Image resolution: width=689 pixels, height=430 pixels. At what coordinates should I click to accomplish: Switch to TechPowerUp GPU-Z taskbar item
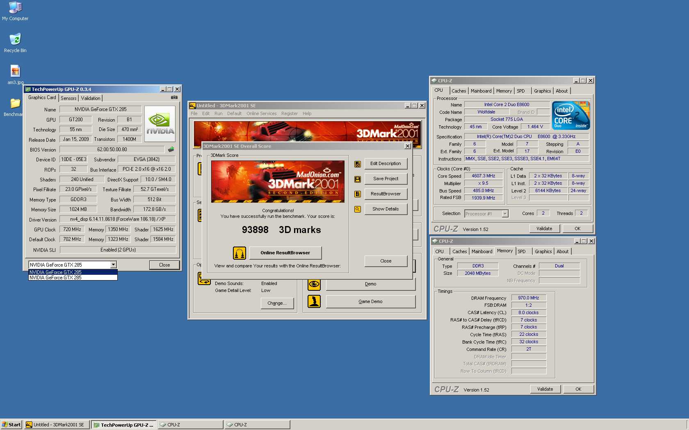click(124, 425)
